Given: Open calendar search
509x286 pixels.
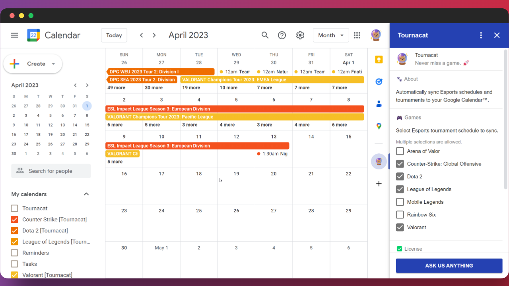Looking at the screenshot, I should coord(265,35).
